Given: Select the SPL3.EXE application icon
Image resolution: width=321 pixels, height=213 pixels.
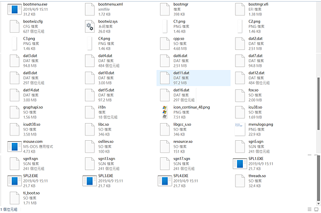Looking at the screenshot, I should 90,181.
